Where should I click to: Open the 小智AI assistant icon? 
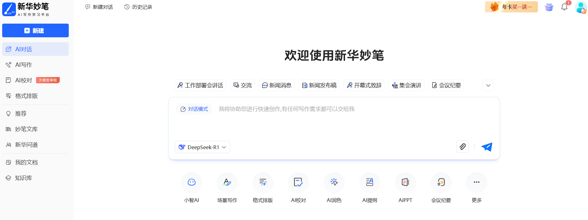pos(191,182)
